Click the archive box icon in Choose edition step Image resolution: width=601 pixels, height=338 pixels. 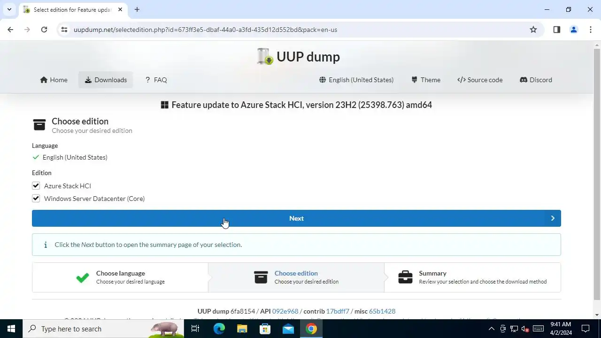pyautogui.click(x=261, y=277)
